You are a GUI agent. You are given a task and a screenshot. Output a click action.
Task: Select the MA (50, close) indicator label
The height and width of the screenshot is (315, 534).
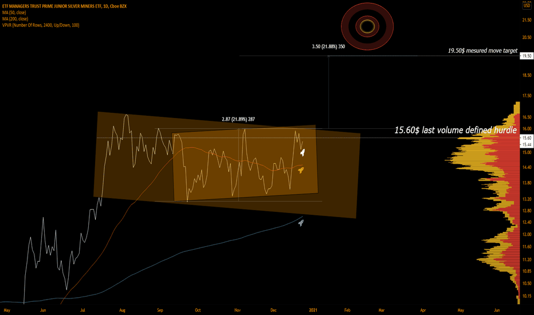click(x=14, y=13)
